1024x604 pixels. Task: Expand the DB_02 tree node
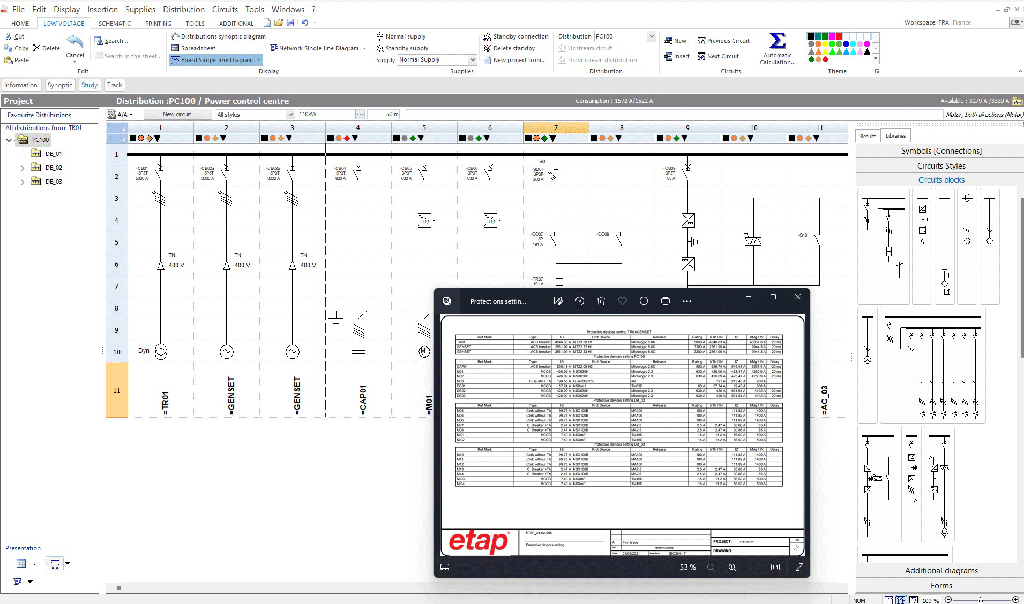tap(23, 168)
